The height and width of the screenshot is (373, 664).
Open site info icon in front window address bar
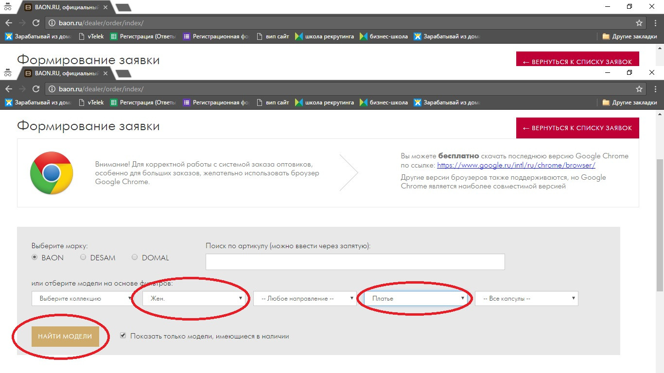(x=53, y=89)
